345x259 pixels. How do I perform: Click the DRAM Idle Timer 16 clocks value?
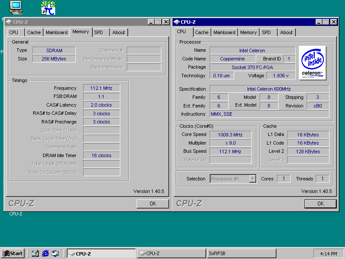101,155
